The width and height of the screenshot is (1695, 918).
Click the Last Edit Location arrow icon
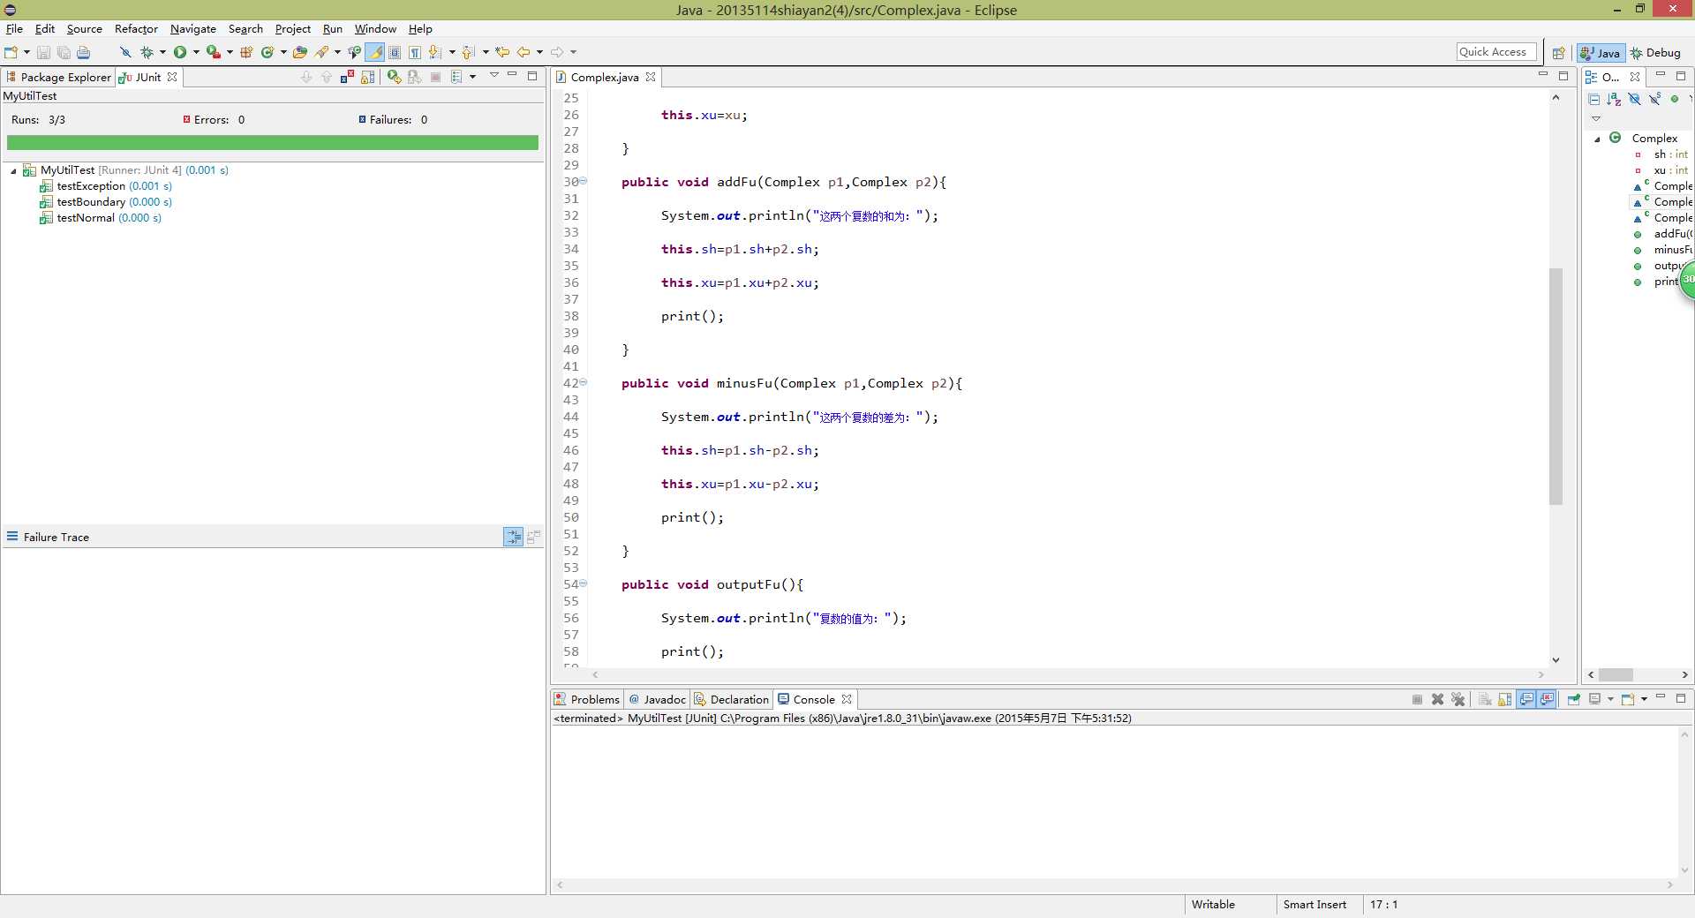click(x=502, y=52)
